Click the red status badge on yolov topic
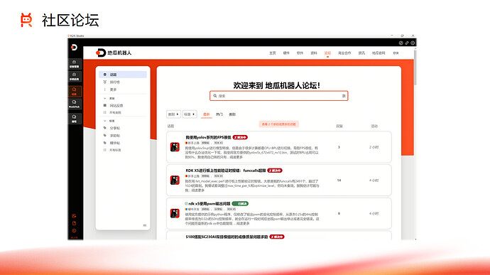 [240, 137]
